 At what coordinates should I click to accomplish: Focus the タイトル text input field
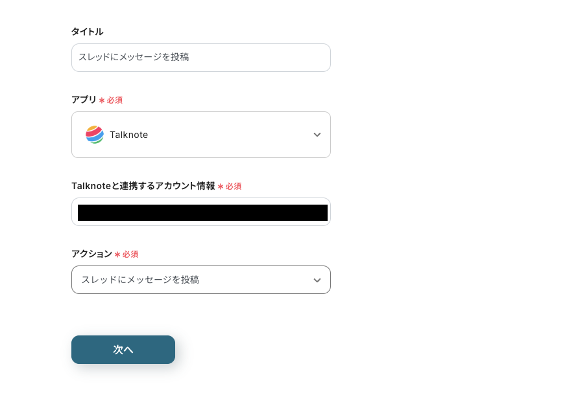pos(201,58)
